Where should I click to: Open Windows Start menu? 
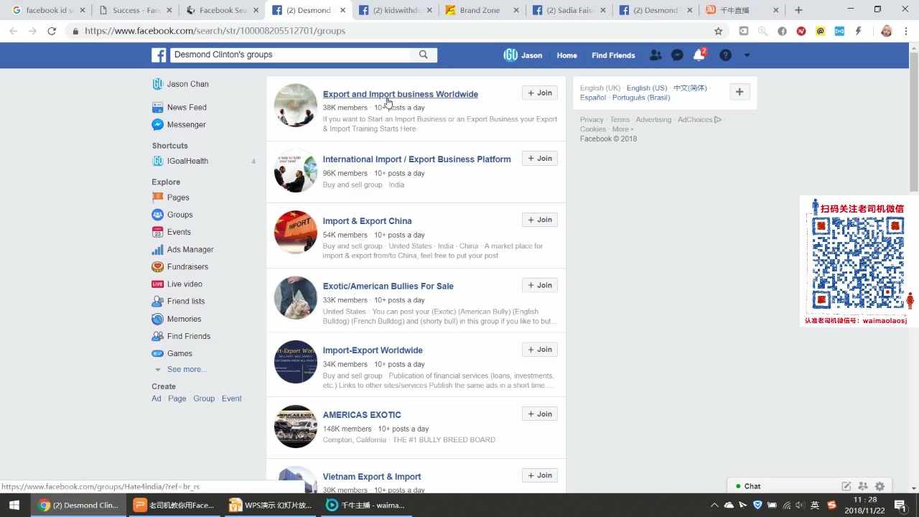pos(14,505)
